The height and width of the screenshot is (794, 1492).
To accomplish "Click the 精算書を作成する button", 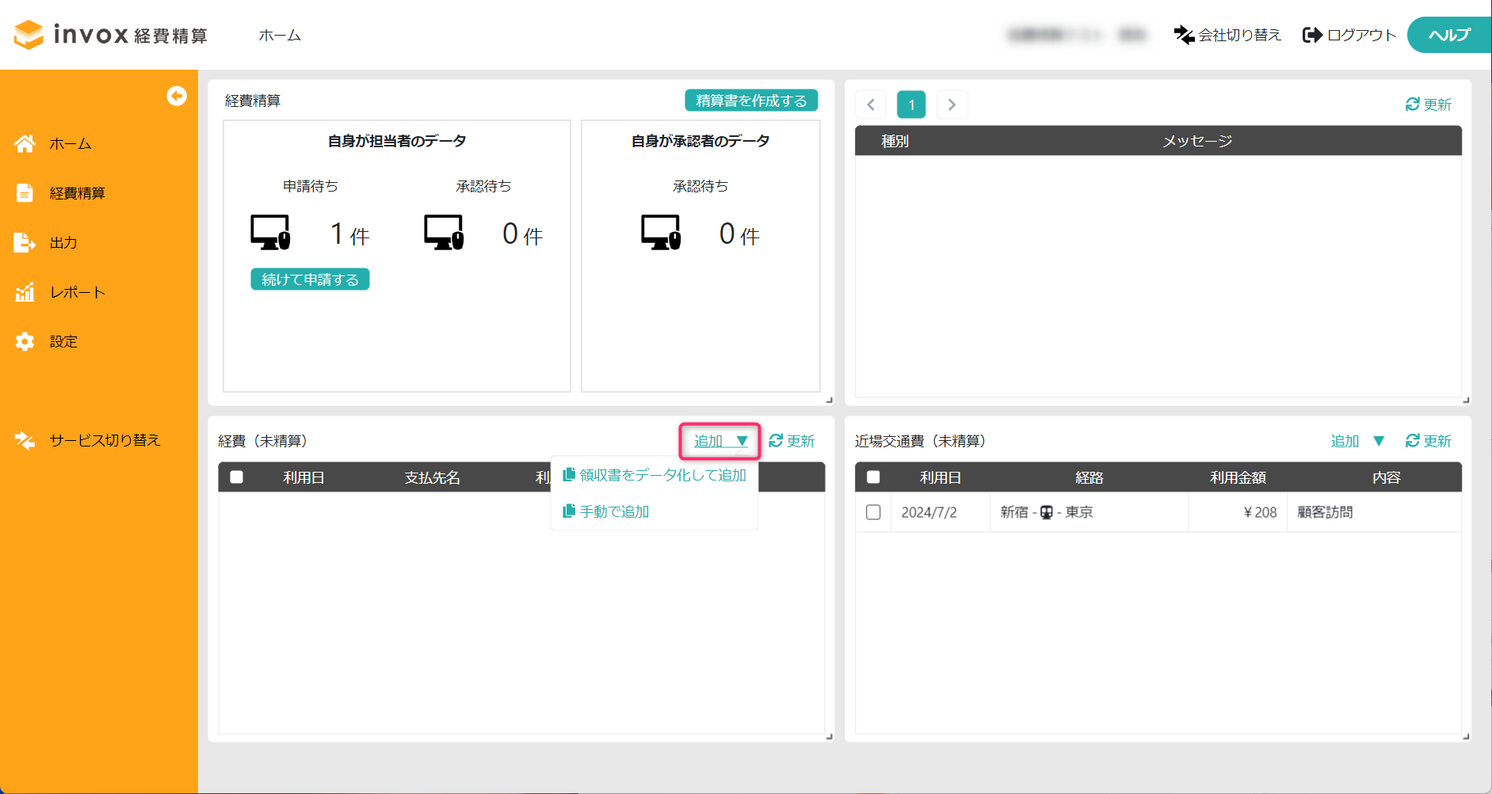I will [751, 100].
